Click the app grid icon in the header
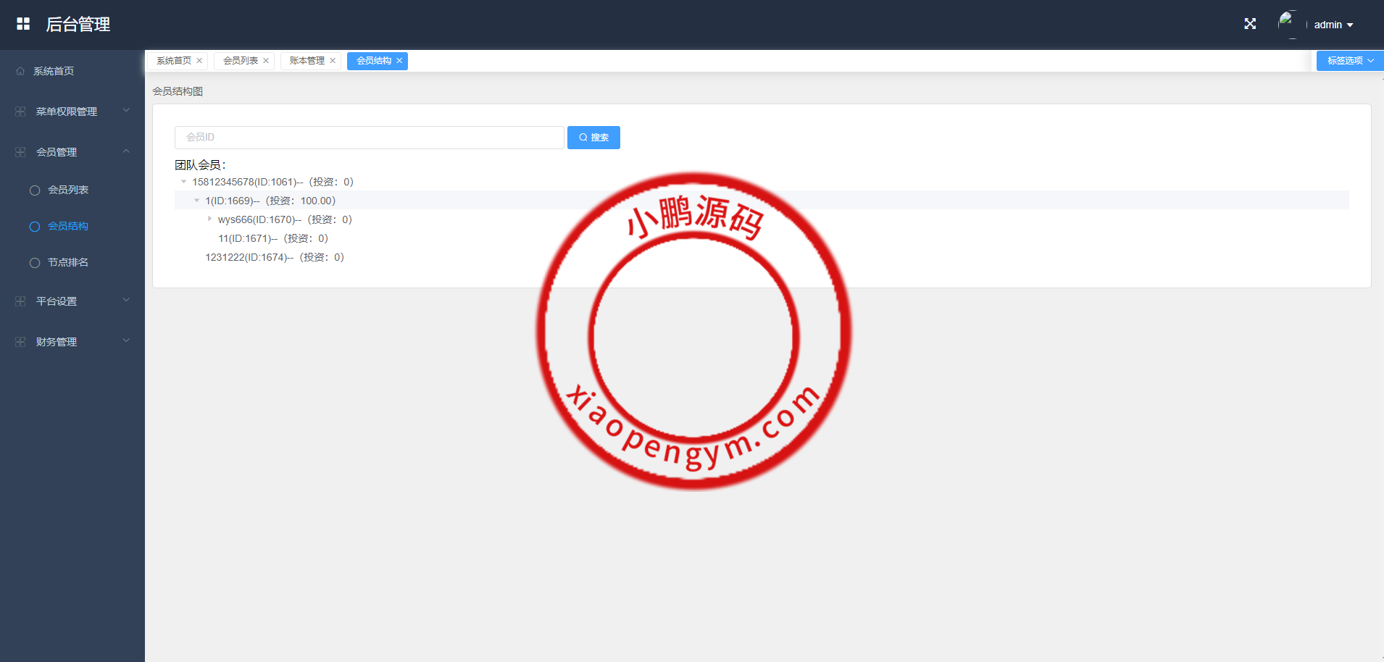1384x662 pixels. pos(23,22)
